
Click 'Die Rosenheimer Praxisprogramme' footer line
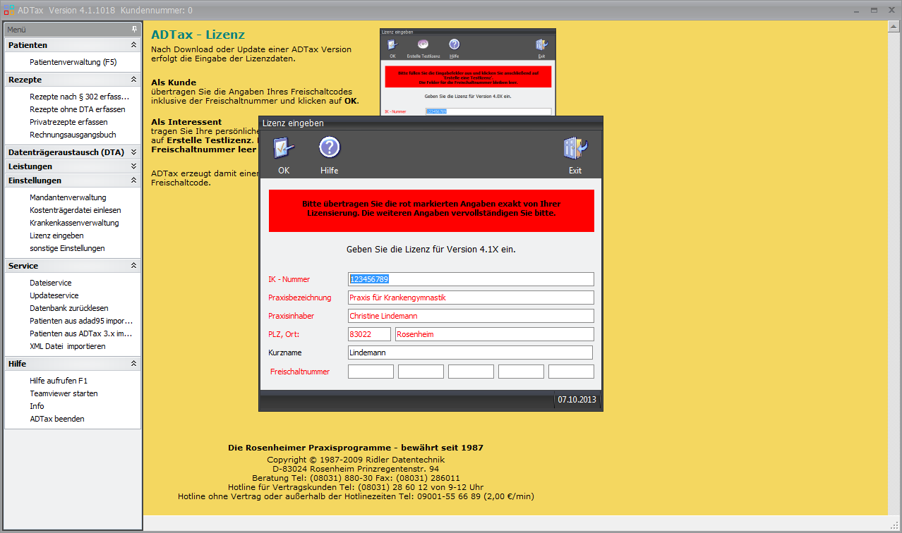(x=356, y=448)
